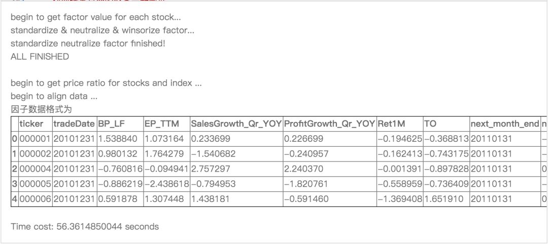Select the Ret1M value -1.369408
This screenshot has height=244, width=548.
pos(400,199)
